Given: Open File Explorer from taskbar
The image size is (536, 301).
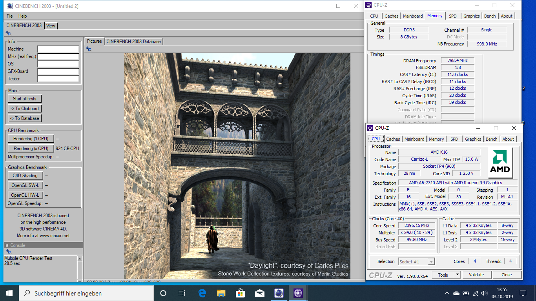Looking at the screenshot, I should pos(221,293).
